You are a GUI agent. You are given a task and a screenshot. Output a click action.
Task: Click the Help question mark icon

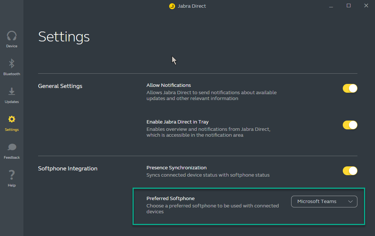12,175
